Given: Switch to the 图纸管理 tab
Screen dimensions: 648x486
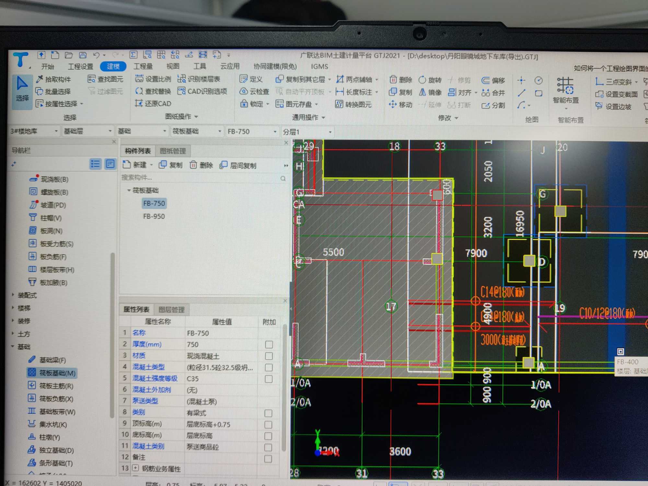Looking at the screenshot, I should pyautogui.click(x=173, y=151).
